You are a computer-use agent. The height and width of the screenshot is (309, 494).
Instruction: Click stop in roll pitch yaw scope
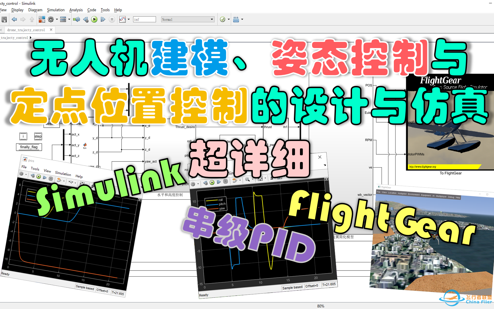pyautogui.click(x=225, y=181)
